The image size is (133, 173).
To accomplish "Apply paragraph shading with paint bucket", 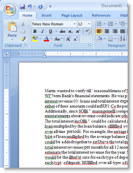I will [x=99, y=39].
